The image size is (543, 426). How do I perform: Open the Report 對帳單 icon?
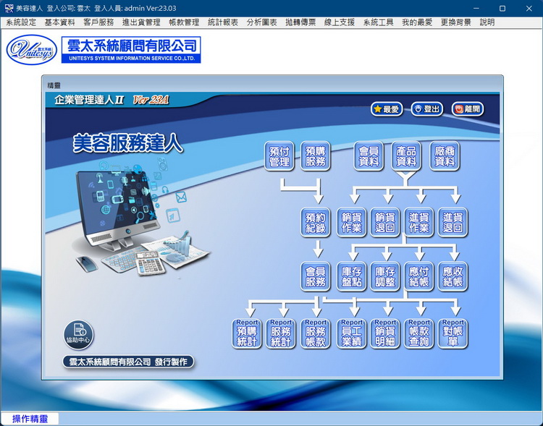[x=452, y=333]
